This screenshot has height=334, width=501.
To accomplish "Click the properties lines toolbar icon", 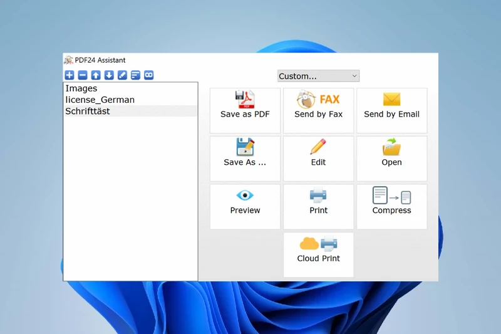I will [135, 75].
